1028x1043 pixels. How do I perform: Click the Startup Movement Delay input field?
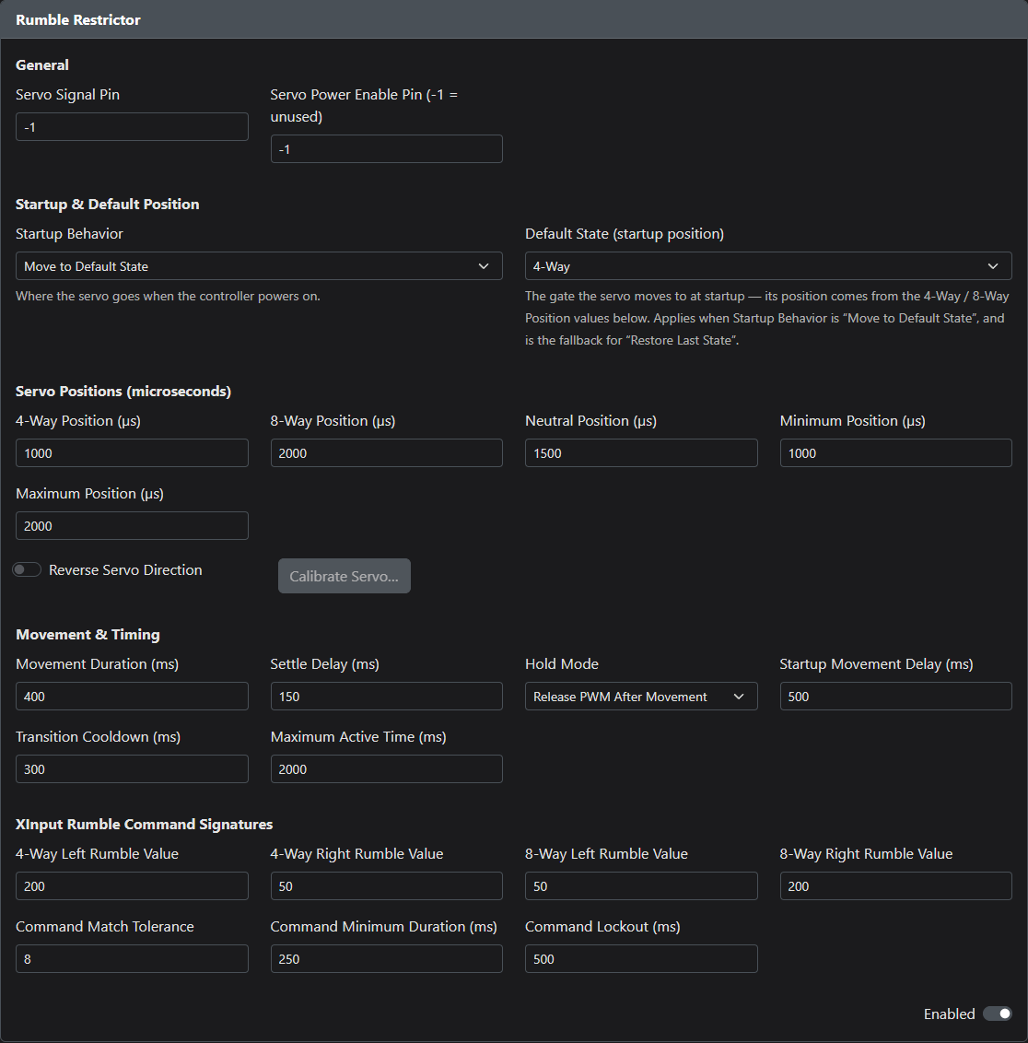point(895,697)
